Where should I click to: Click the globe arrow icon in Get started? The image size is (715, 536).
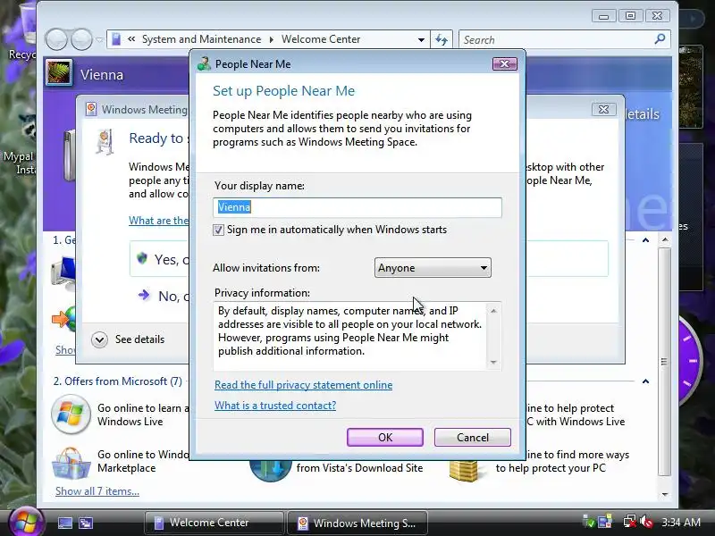click(63, 318)
